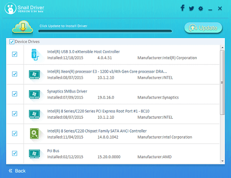Click the driver install progress bar
The height and width of the screenshot is (178, 231).
point(105,31)
